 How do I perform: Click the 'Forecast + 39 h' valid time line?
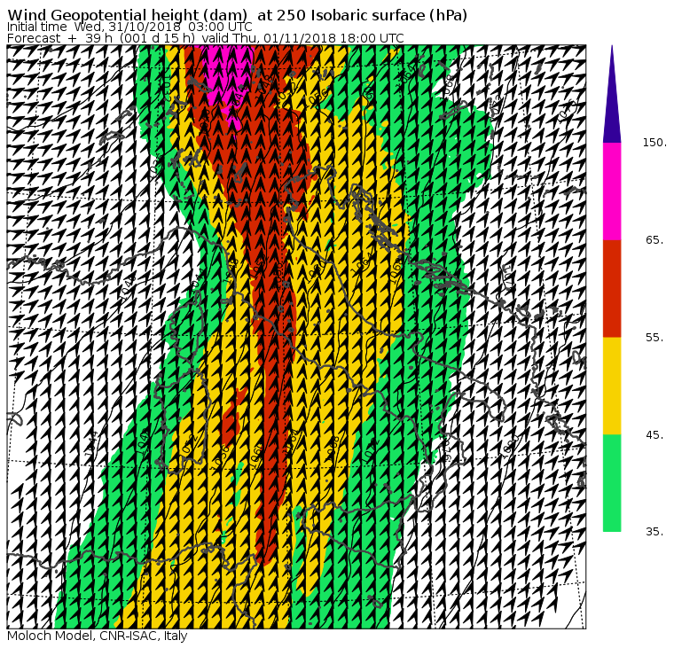tap(206, 38)
